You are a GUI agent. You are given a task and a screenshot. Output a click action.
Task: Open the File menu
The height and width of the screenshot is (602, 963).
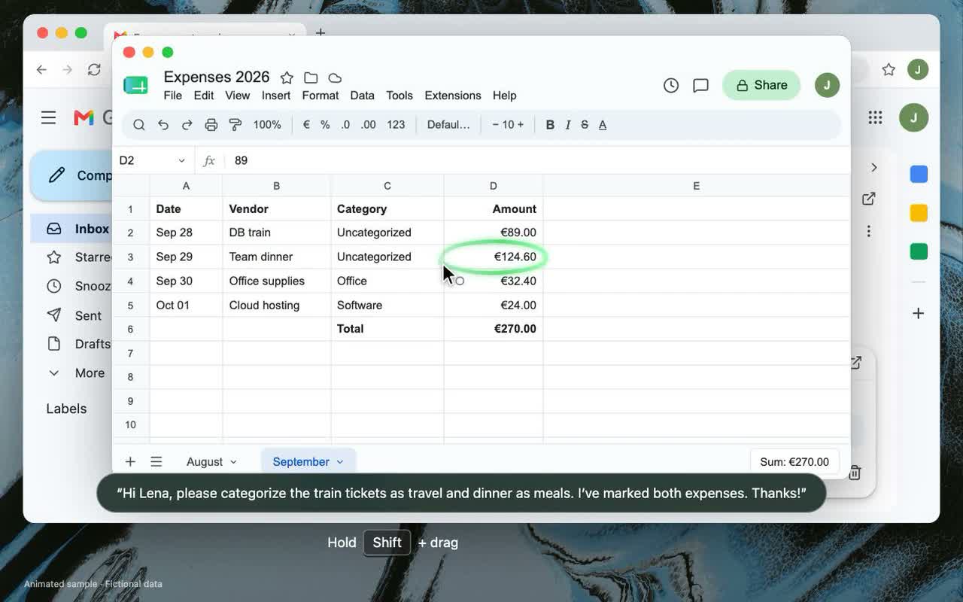point(173,96)
